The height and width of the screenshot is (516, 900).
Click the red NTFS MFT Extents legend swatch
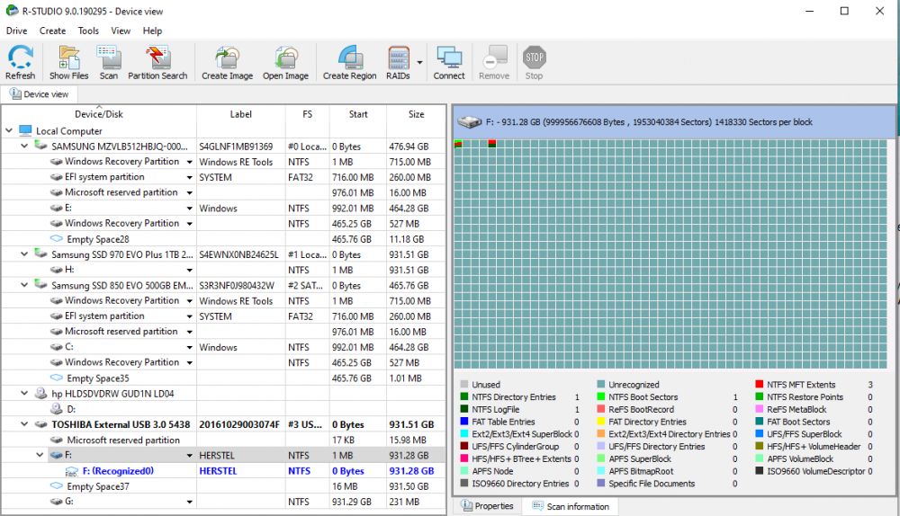coord(760,385)
